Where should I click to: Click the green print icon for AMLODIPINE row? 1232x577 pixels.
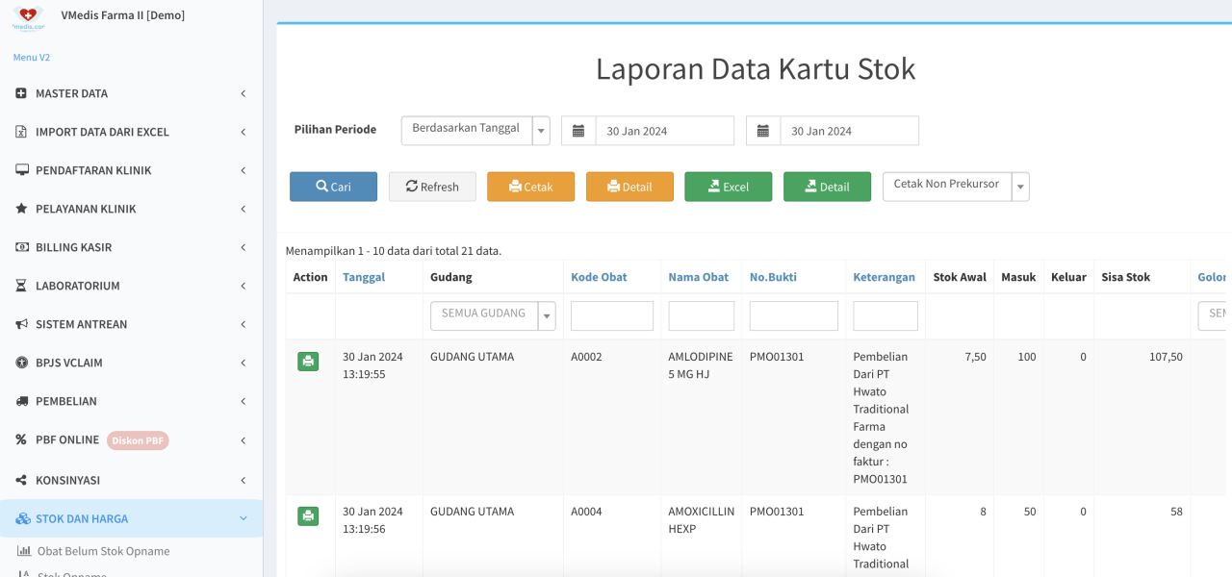click(x=308, y=362)
